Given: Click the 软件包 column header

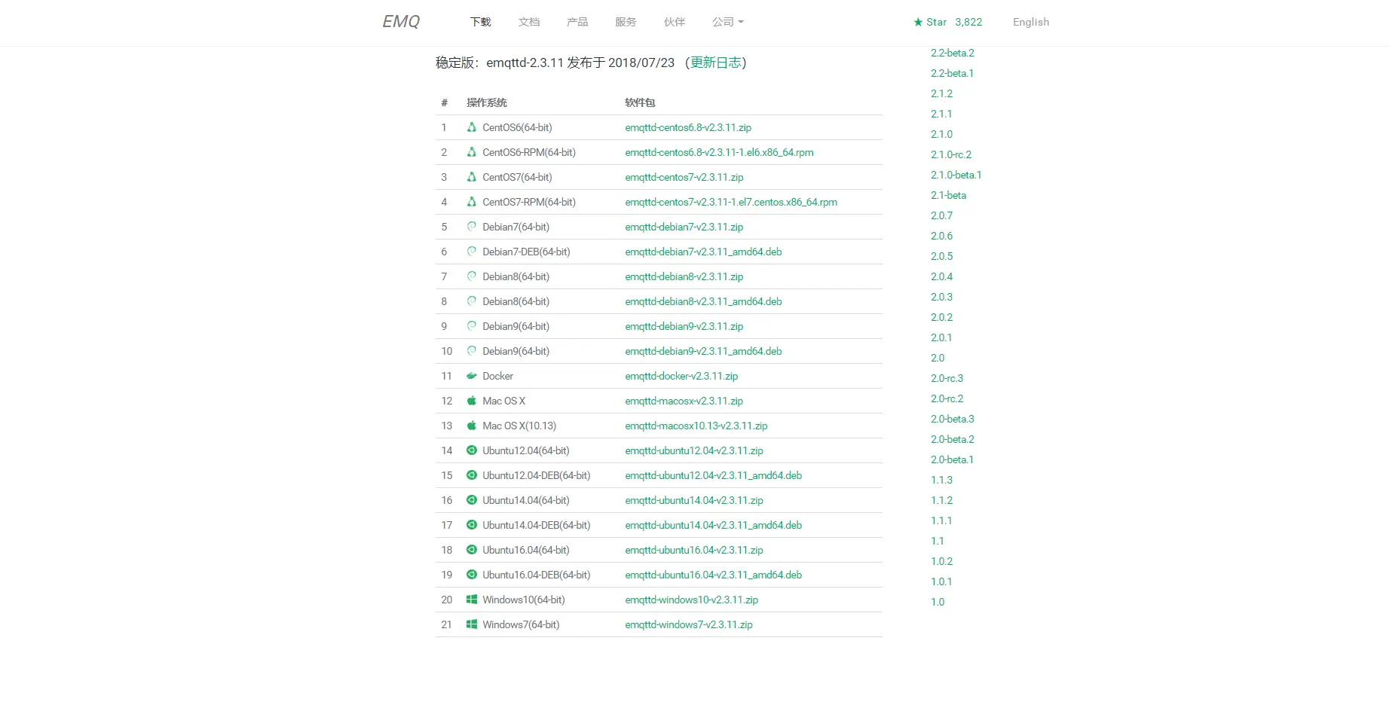Looking at the screenshot, I should (x=640, y=102).
